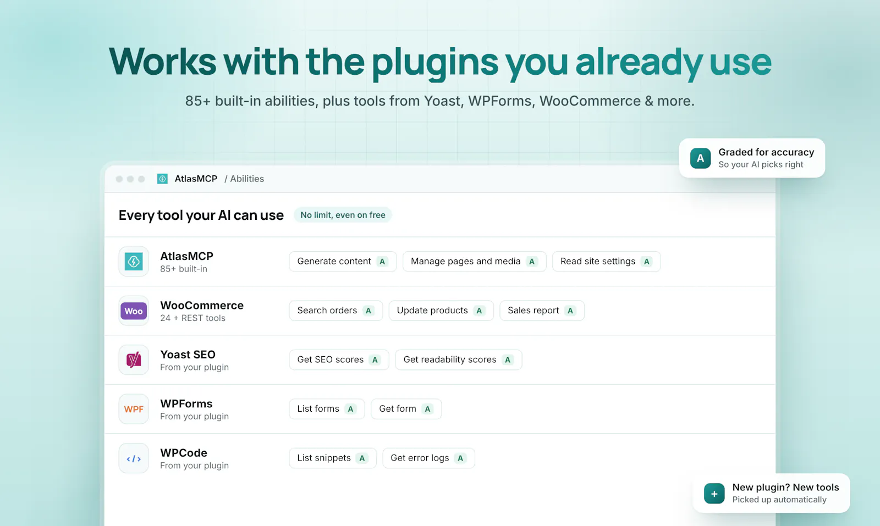Choose Get readability scores tool

click(x=458, y=360)
